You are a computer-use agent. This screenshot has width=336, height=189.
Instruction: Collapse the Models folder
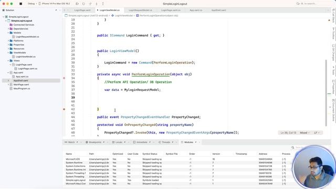point(8,33)
